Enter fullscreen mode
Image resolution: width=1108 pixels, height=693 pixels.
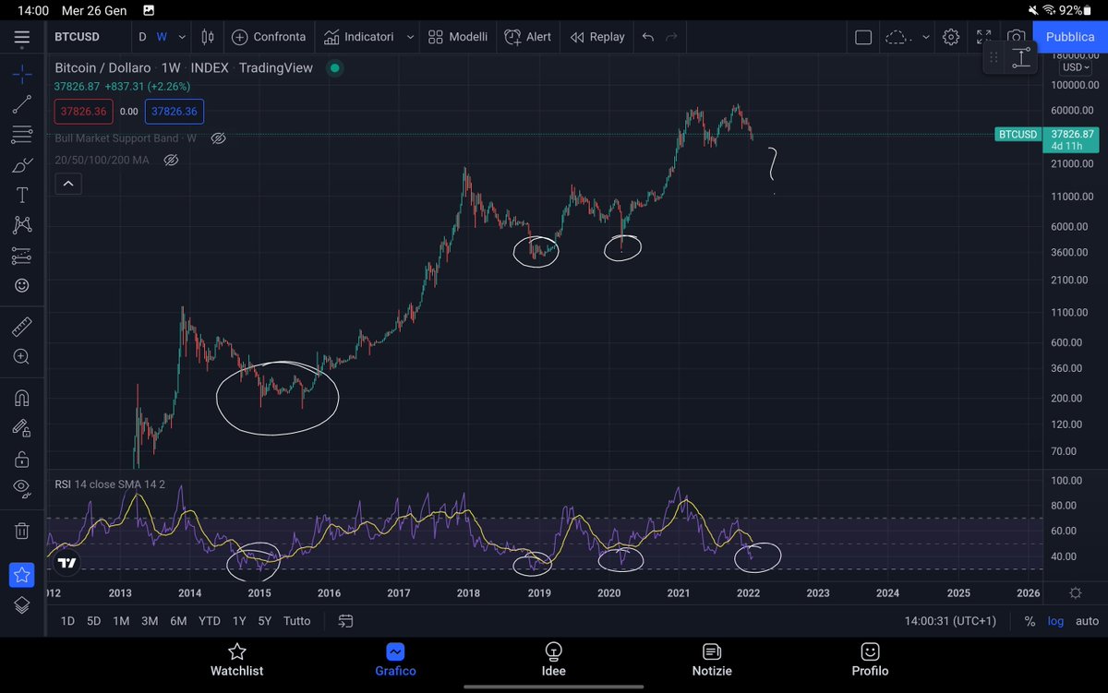coord(983,37)
